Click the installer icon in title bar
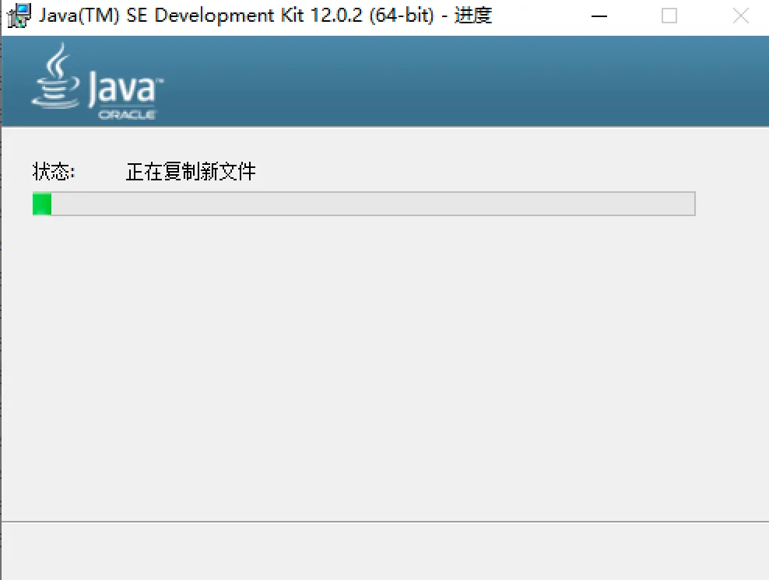The height and width of the screenshot is (580, 769). [x=19, y=16]
